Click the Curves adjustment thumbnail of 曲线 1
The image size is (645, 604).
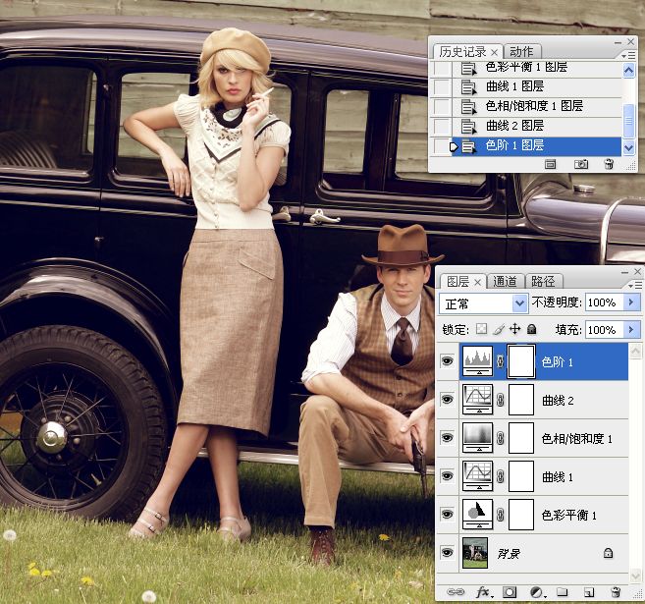[x=477, y=476]
